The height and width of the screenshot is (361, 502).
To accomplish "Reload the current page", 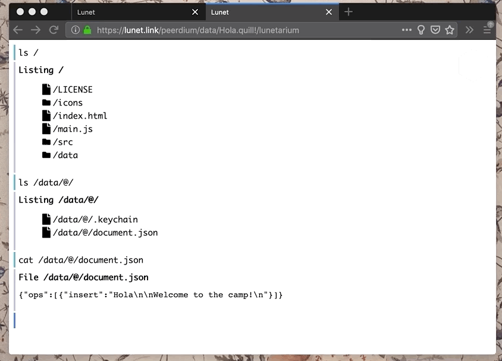I will click(54, 30).
